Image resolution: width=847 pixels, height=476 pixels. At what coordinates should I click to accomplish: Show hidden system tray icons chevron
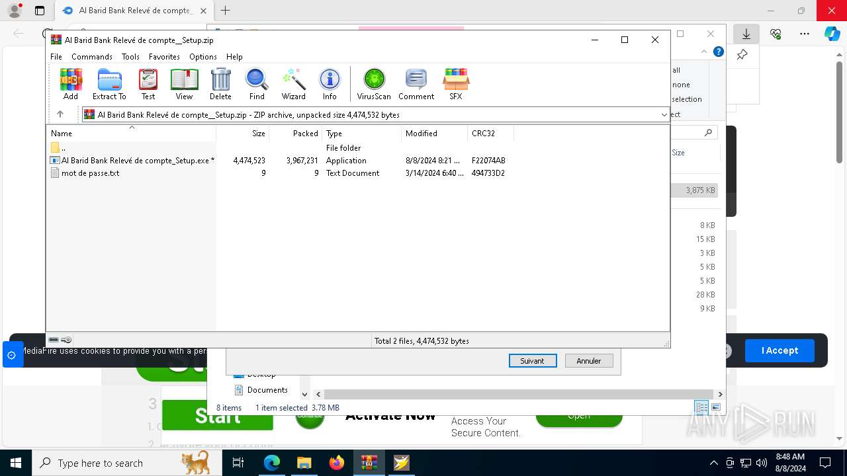(x=713, y=463)
